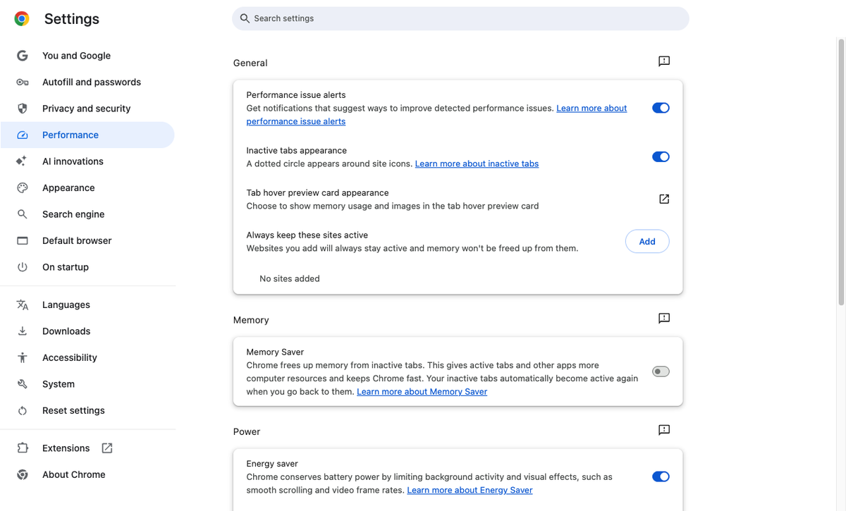This screenshot has height=511, width=846.
Task: Toggle Performance issue alerts switch
Action: pos(661,108)
